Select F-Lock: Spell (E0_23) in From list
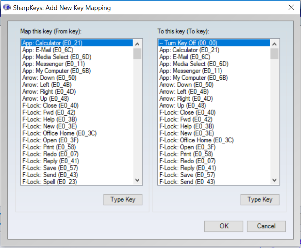Image resolution: width=301 pixels, height=248 pixels. point(77,182)
